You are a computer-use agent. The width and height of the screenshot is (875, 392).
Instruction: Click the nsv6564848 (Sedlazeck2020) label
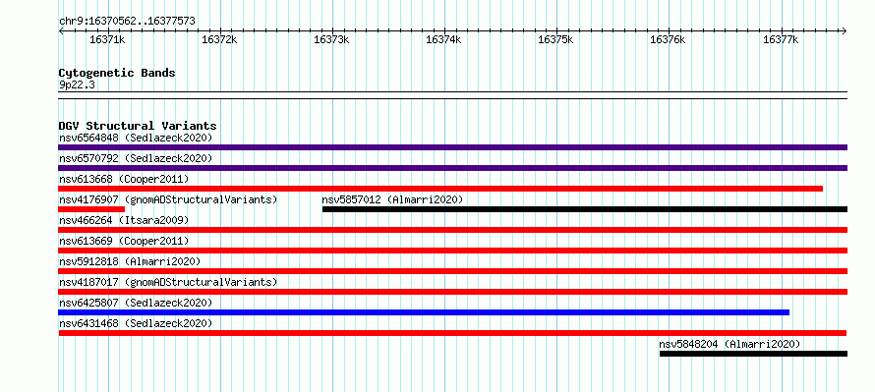point(136,138)
